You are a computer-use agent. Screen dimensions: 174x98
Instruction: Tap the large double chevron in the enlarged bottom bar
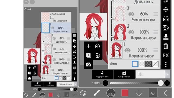click(x=153, y=93)
